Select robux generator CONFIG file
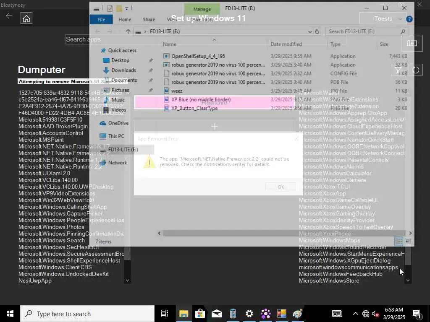Screen dimensions: 430x322 click(x=214, y=74)
